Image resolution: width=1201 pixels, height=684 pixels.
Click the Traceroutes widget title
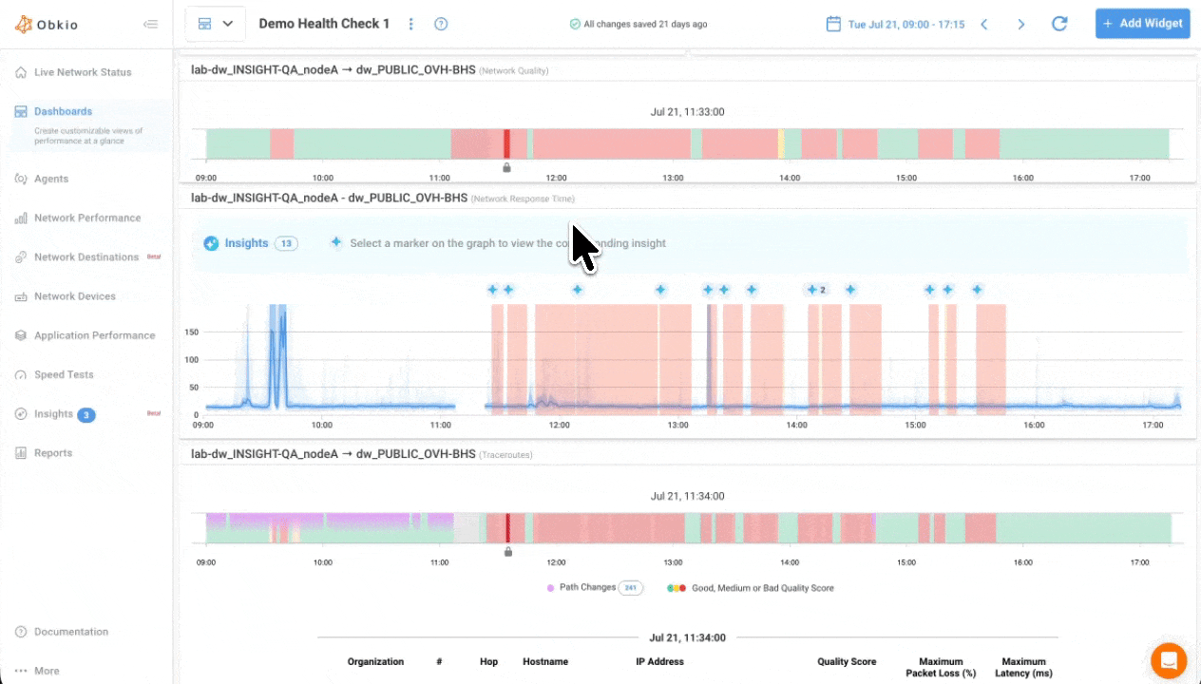point(362,454)
